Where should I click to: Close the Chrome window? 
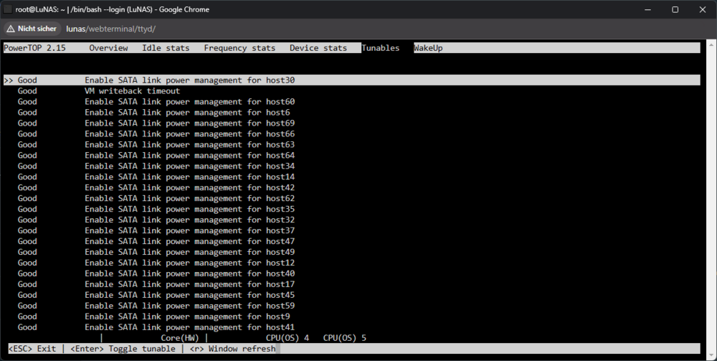tap(703, 9)
